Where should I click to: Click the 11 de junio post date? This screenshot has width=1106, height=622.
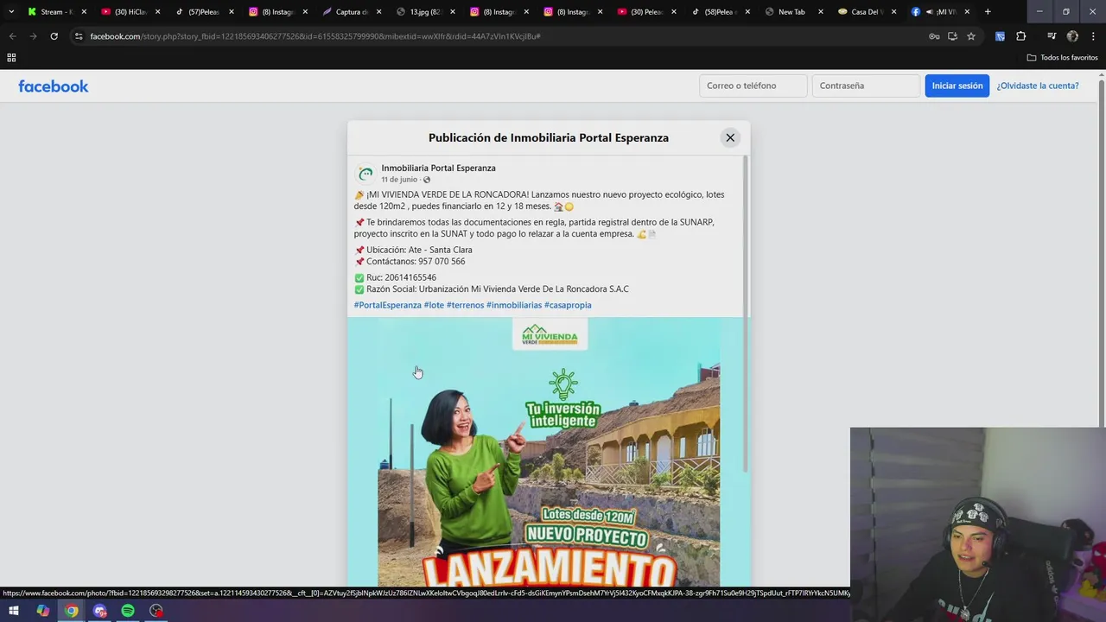pyautogui.click(x=399, y=180)
